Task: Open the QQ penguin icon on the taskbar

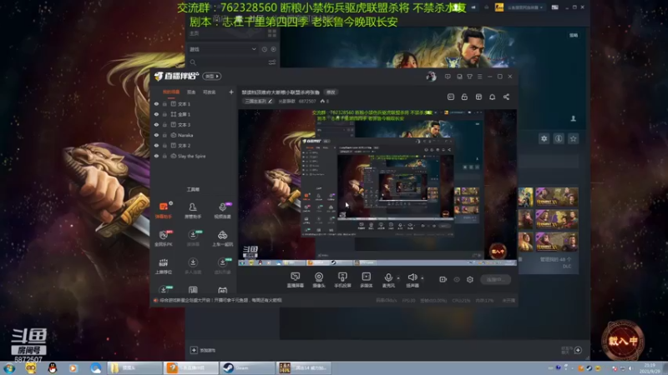Action: pyautogui.click(x=53, y=367)
